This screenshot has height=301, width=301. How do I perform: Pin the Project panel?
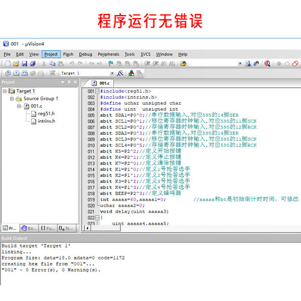[69, 82]
